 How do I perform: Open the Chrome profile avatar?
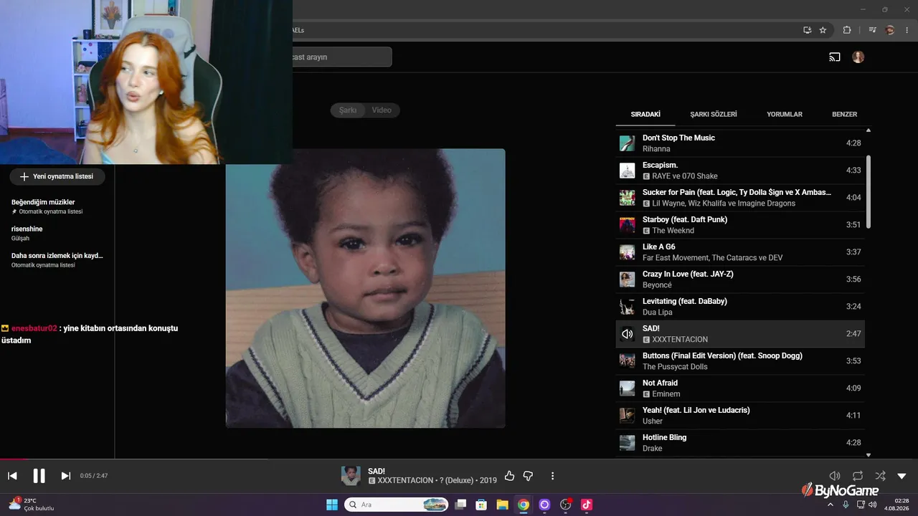point(890,30)
